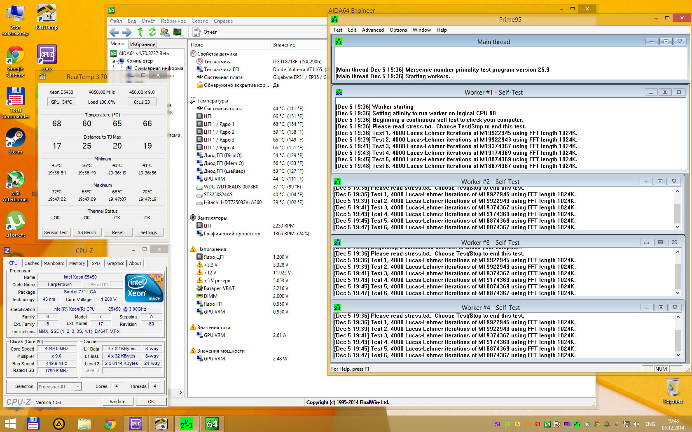Open the Файл menu in AIDA64

click(116, 21)
